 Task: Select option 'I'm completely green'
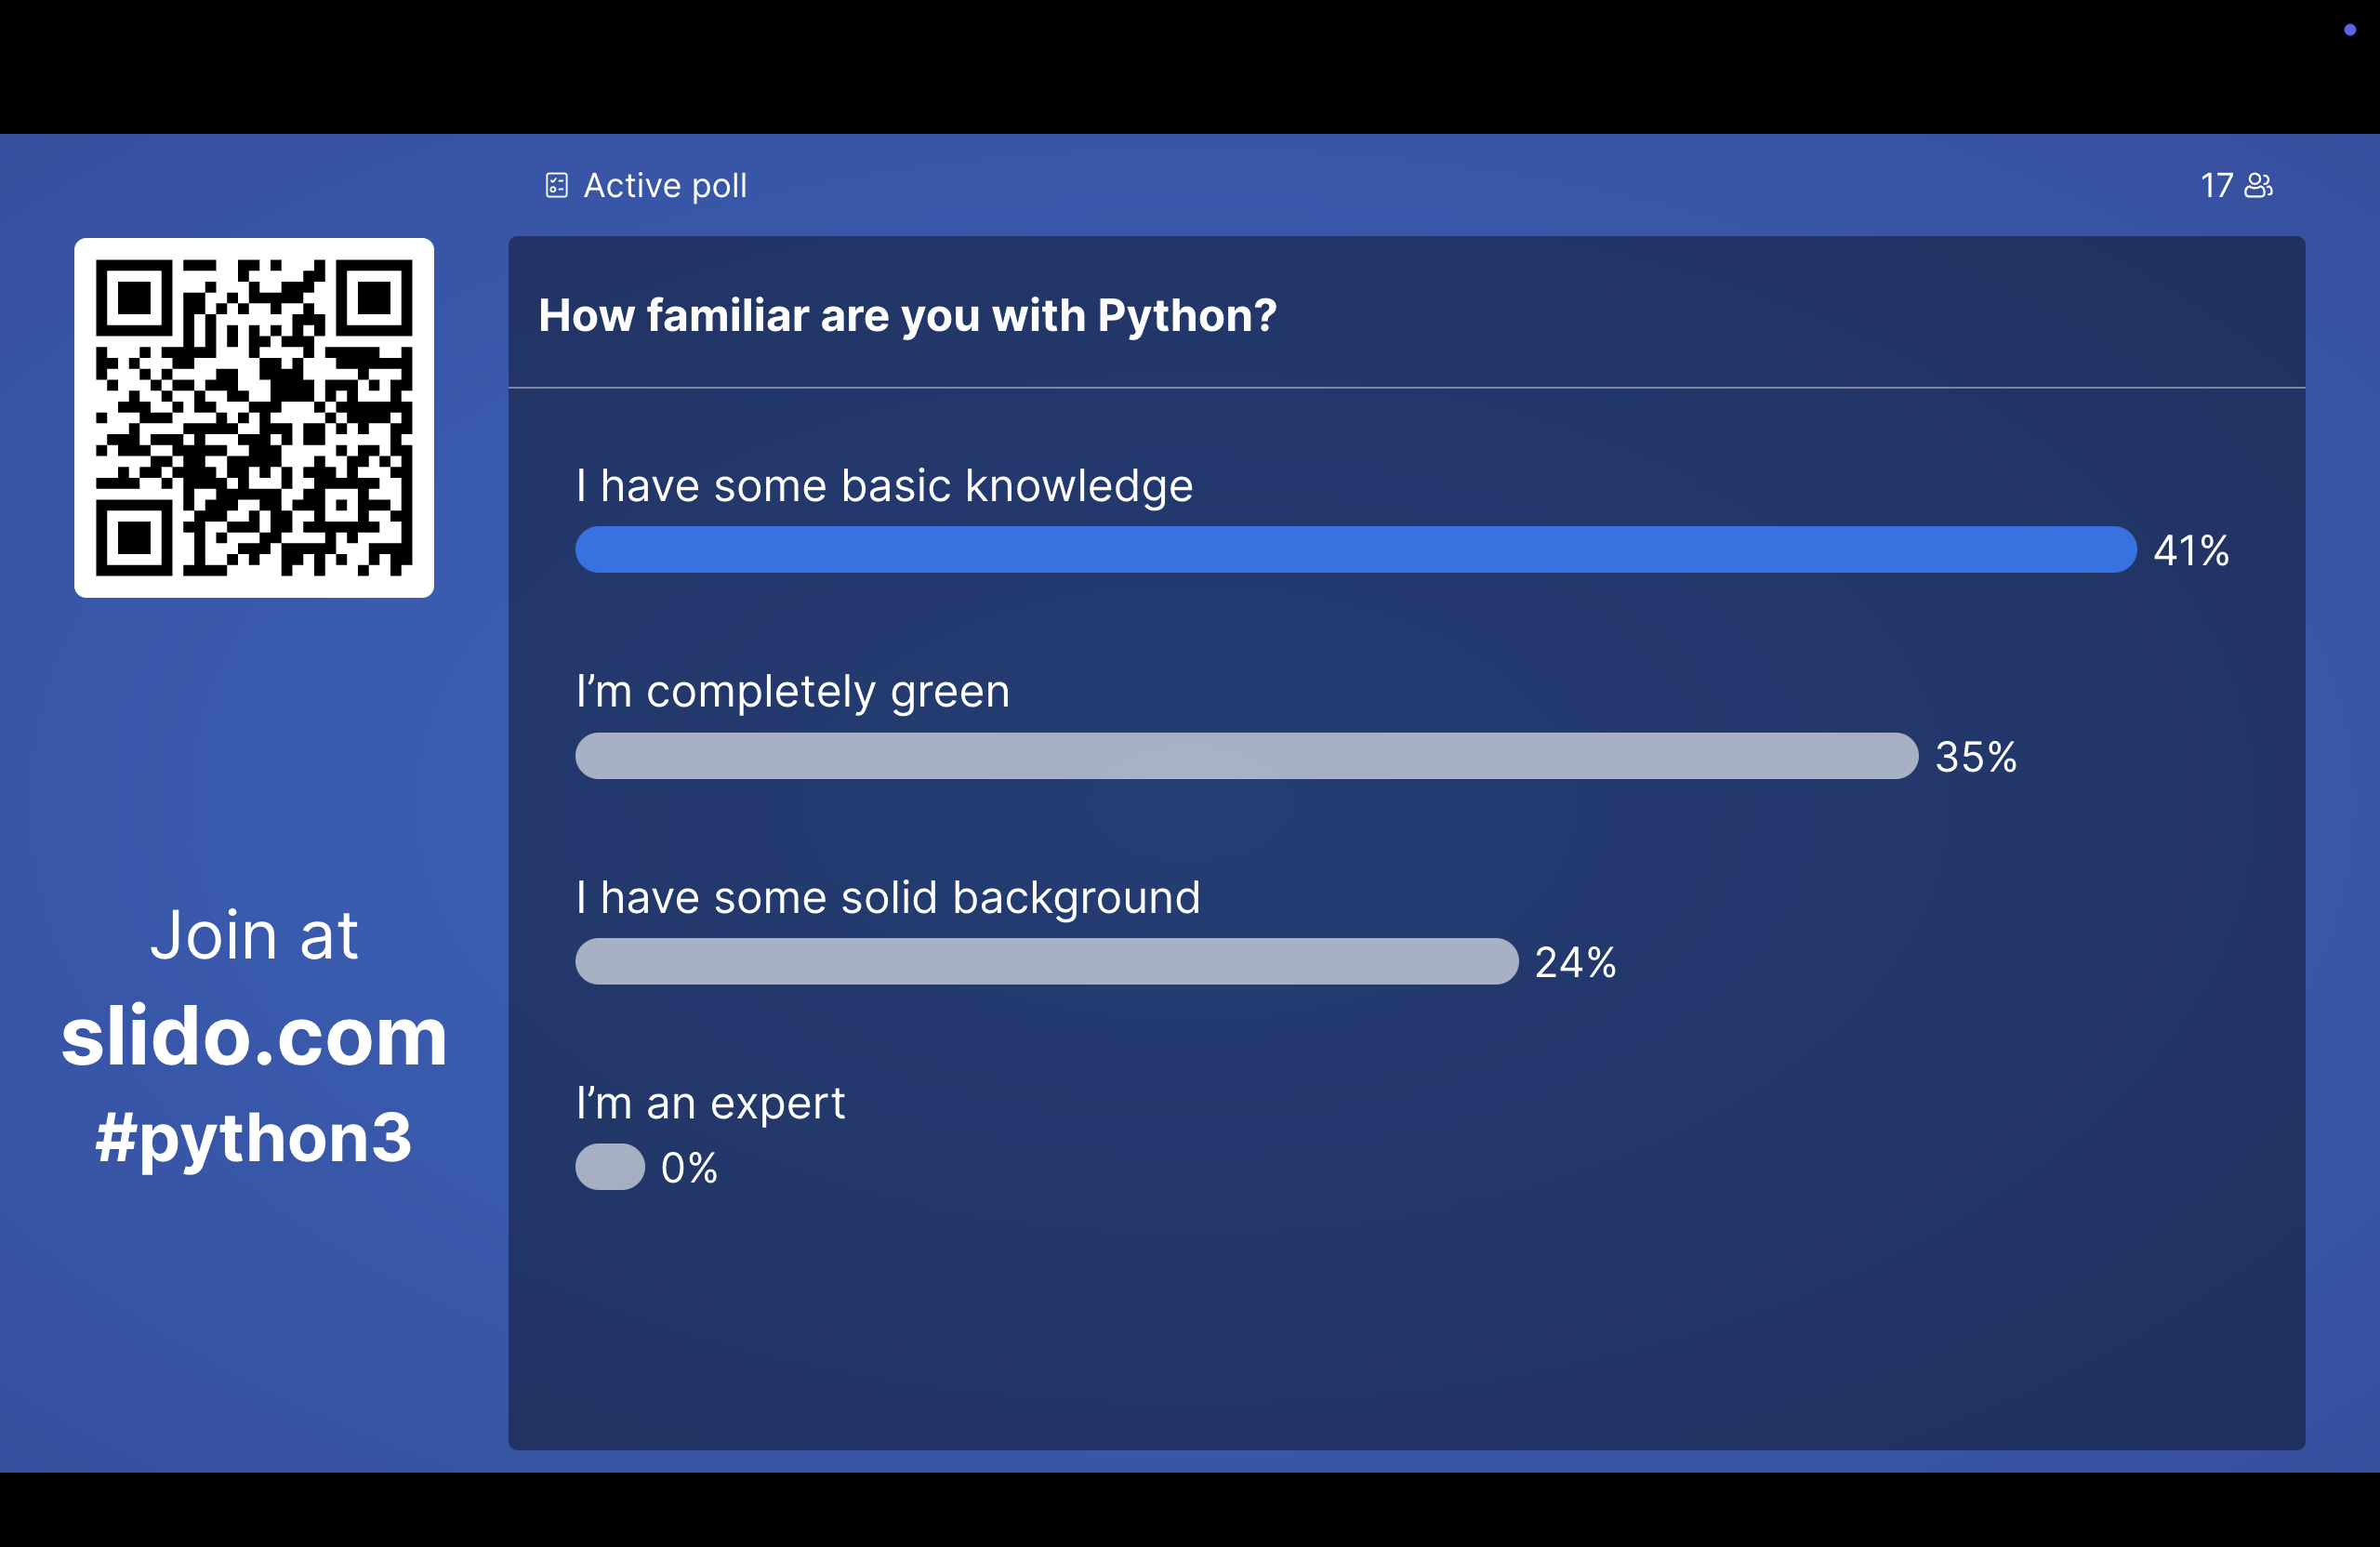tap(793, 692)
